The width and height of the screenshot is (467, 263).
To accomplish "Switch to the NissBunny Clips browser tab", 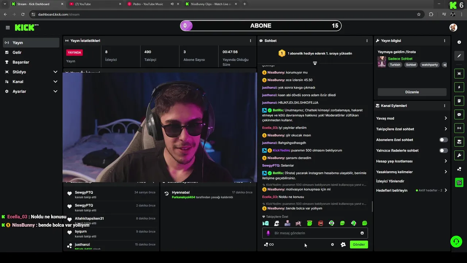I will pos(211,4).
